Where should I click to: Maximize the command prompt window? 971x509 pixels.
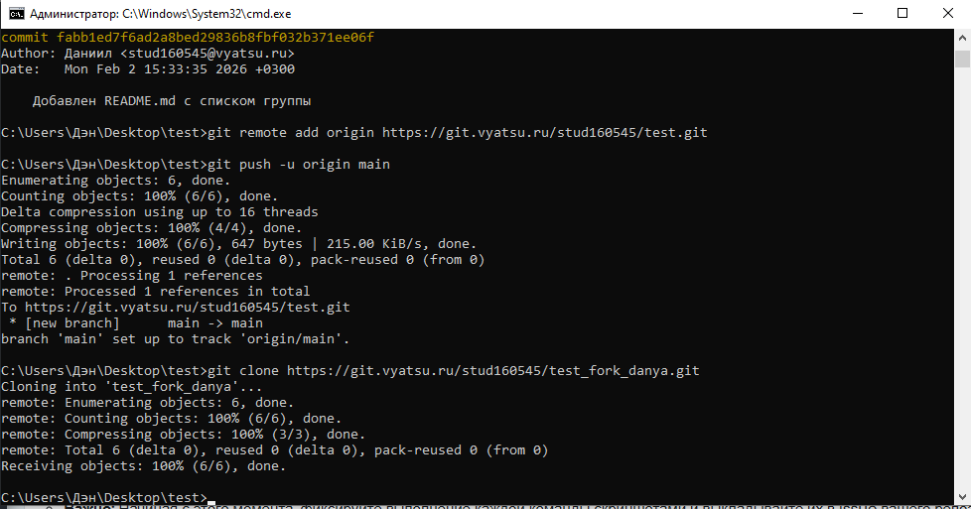tap(902, 13)
